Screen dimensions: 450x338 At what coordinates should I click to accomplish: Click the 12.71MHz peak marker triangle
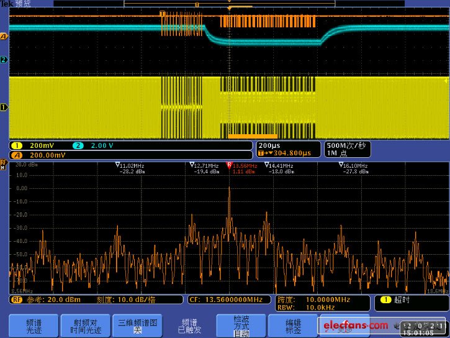pos(192,166)
